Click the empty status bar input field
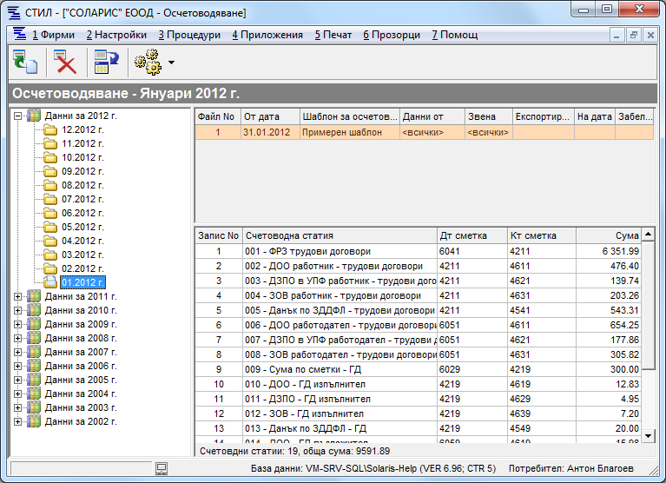Viewport: 666px width, 483px height. 81,468
